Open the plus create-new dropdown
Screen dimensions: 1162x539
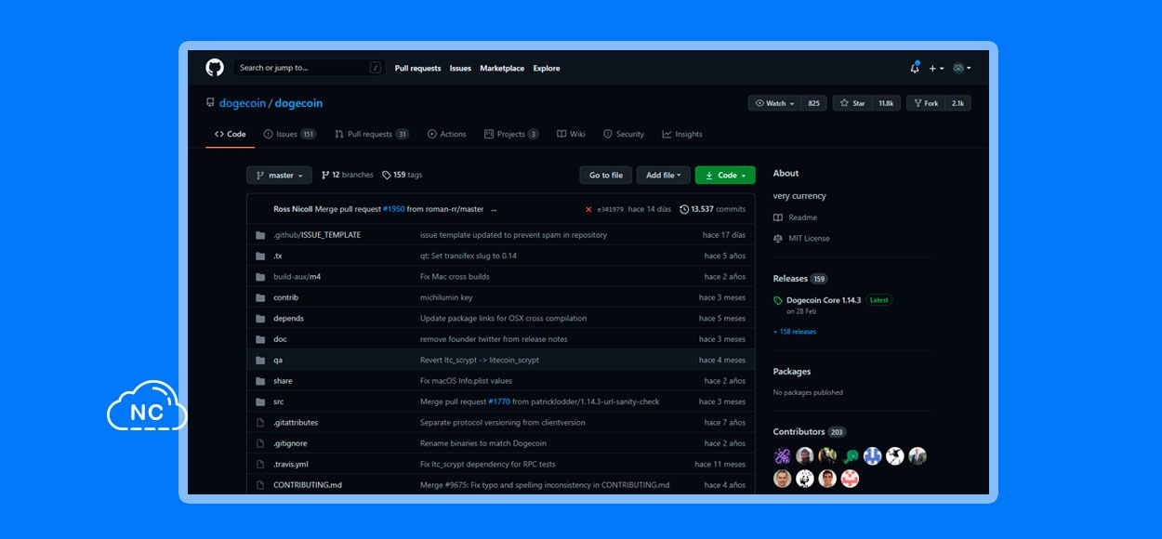(936, 68)
